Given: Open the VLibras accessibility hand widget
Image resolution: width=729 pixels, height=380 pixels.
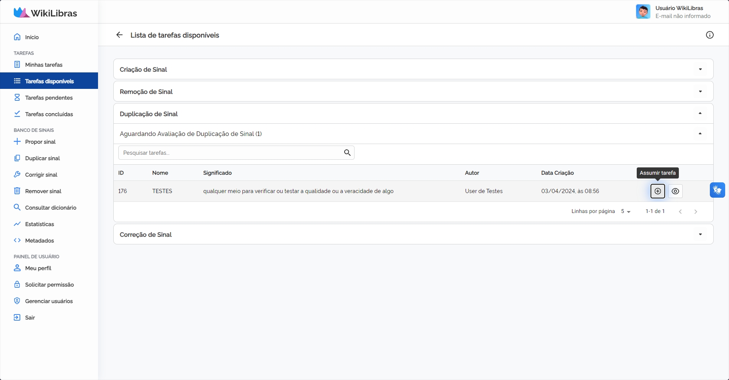Looking at the screenshot, I should 717,190.
